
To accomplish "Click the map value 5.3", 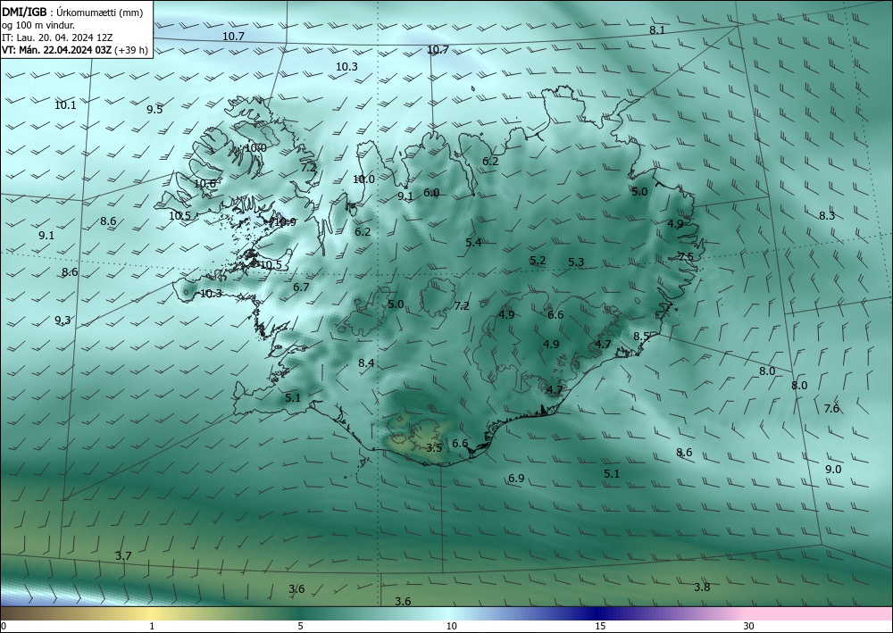I will [576, 262].
